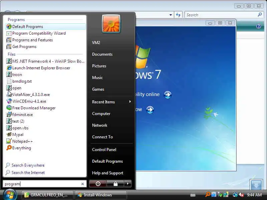Click the user account picture
The height and width of the screenshot is (200, 267).
[111, 24]
